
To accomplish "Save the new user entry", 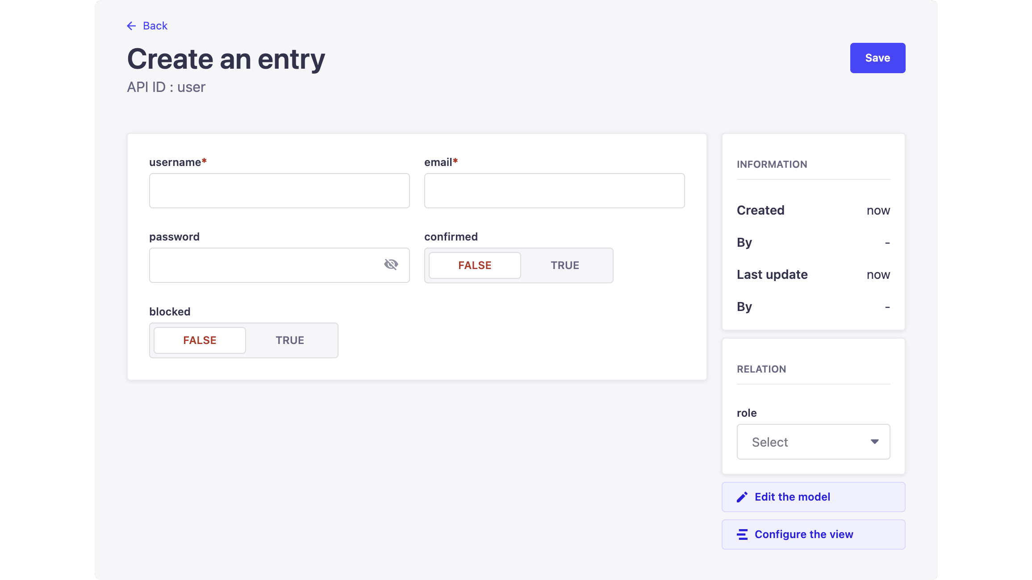I will 877,58.
